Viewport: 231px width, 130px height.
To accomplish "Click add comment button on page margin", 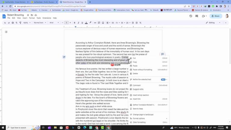I will click(162, 54).
